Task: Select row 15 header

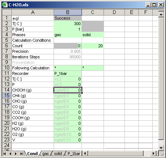Action: coord(7,96)
